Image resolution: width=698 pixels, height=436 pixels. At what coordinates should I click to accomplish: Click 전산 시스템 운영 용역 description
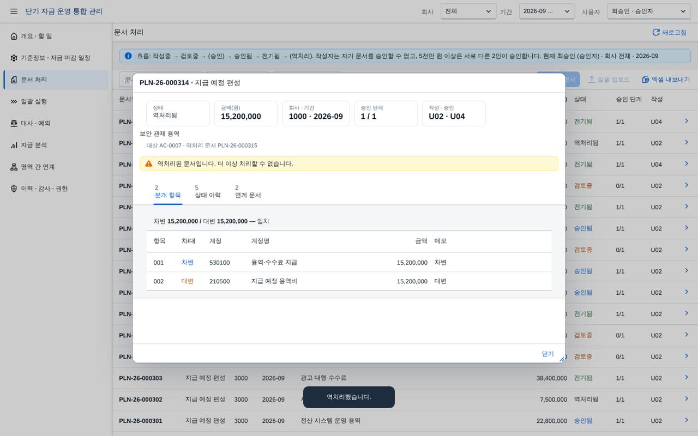coord(330,421)
